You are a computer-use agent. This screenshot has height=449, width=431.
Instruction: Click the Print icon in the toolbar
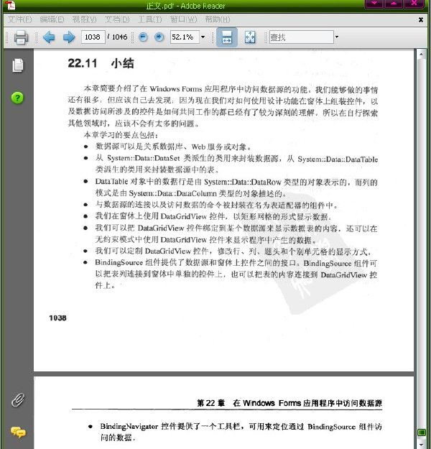click(22, 37)
